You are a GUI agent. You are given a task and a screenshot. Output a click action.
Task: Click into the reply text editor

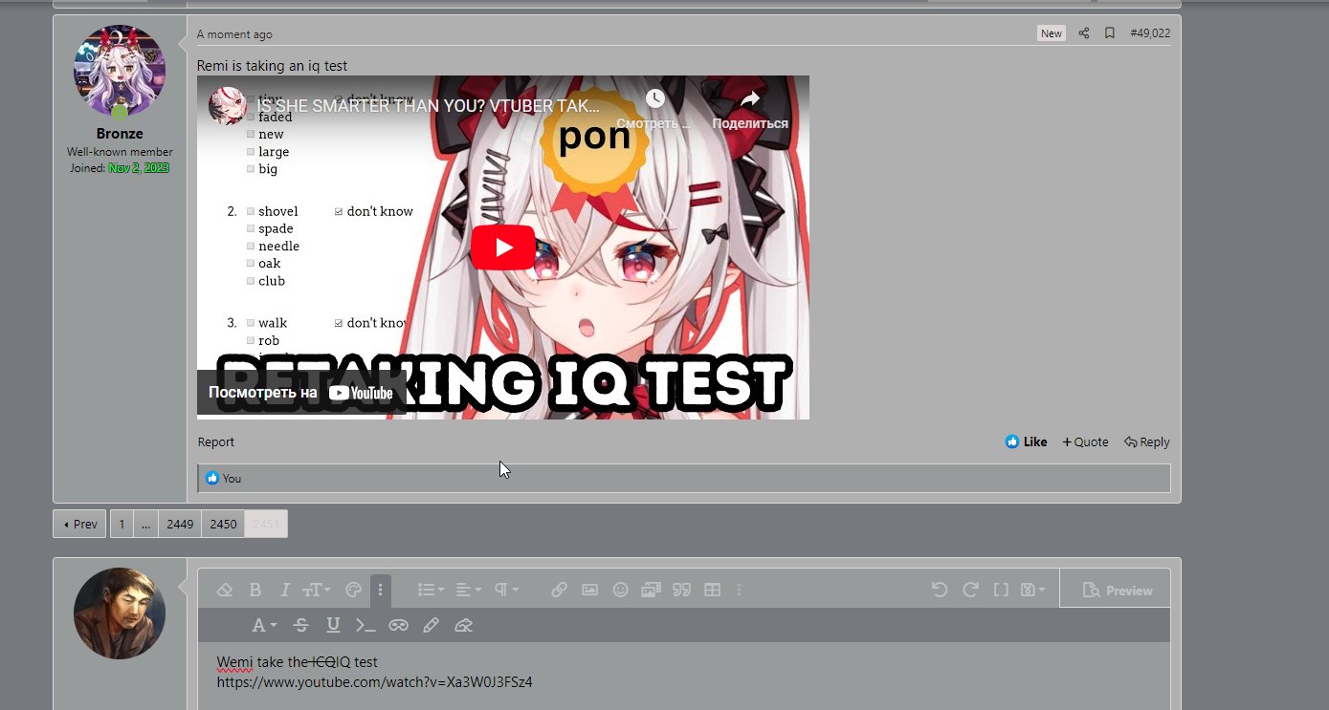pyautogui.click(x=684, y=676)
